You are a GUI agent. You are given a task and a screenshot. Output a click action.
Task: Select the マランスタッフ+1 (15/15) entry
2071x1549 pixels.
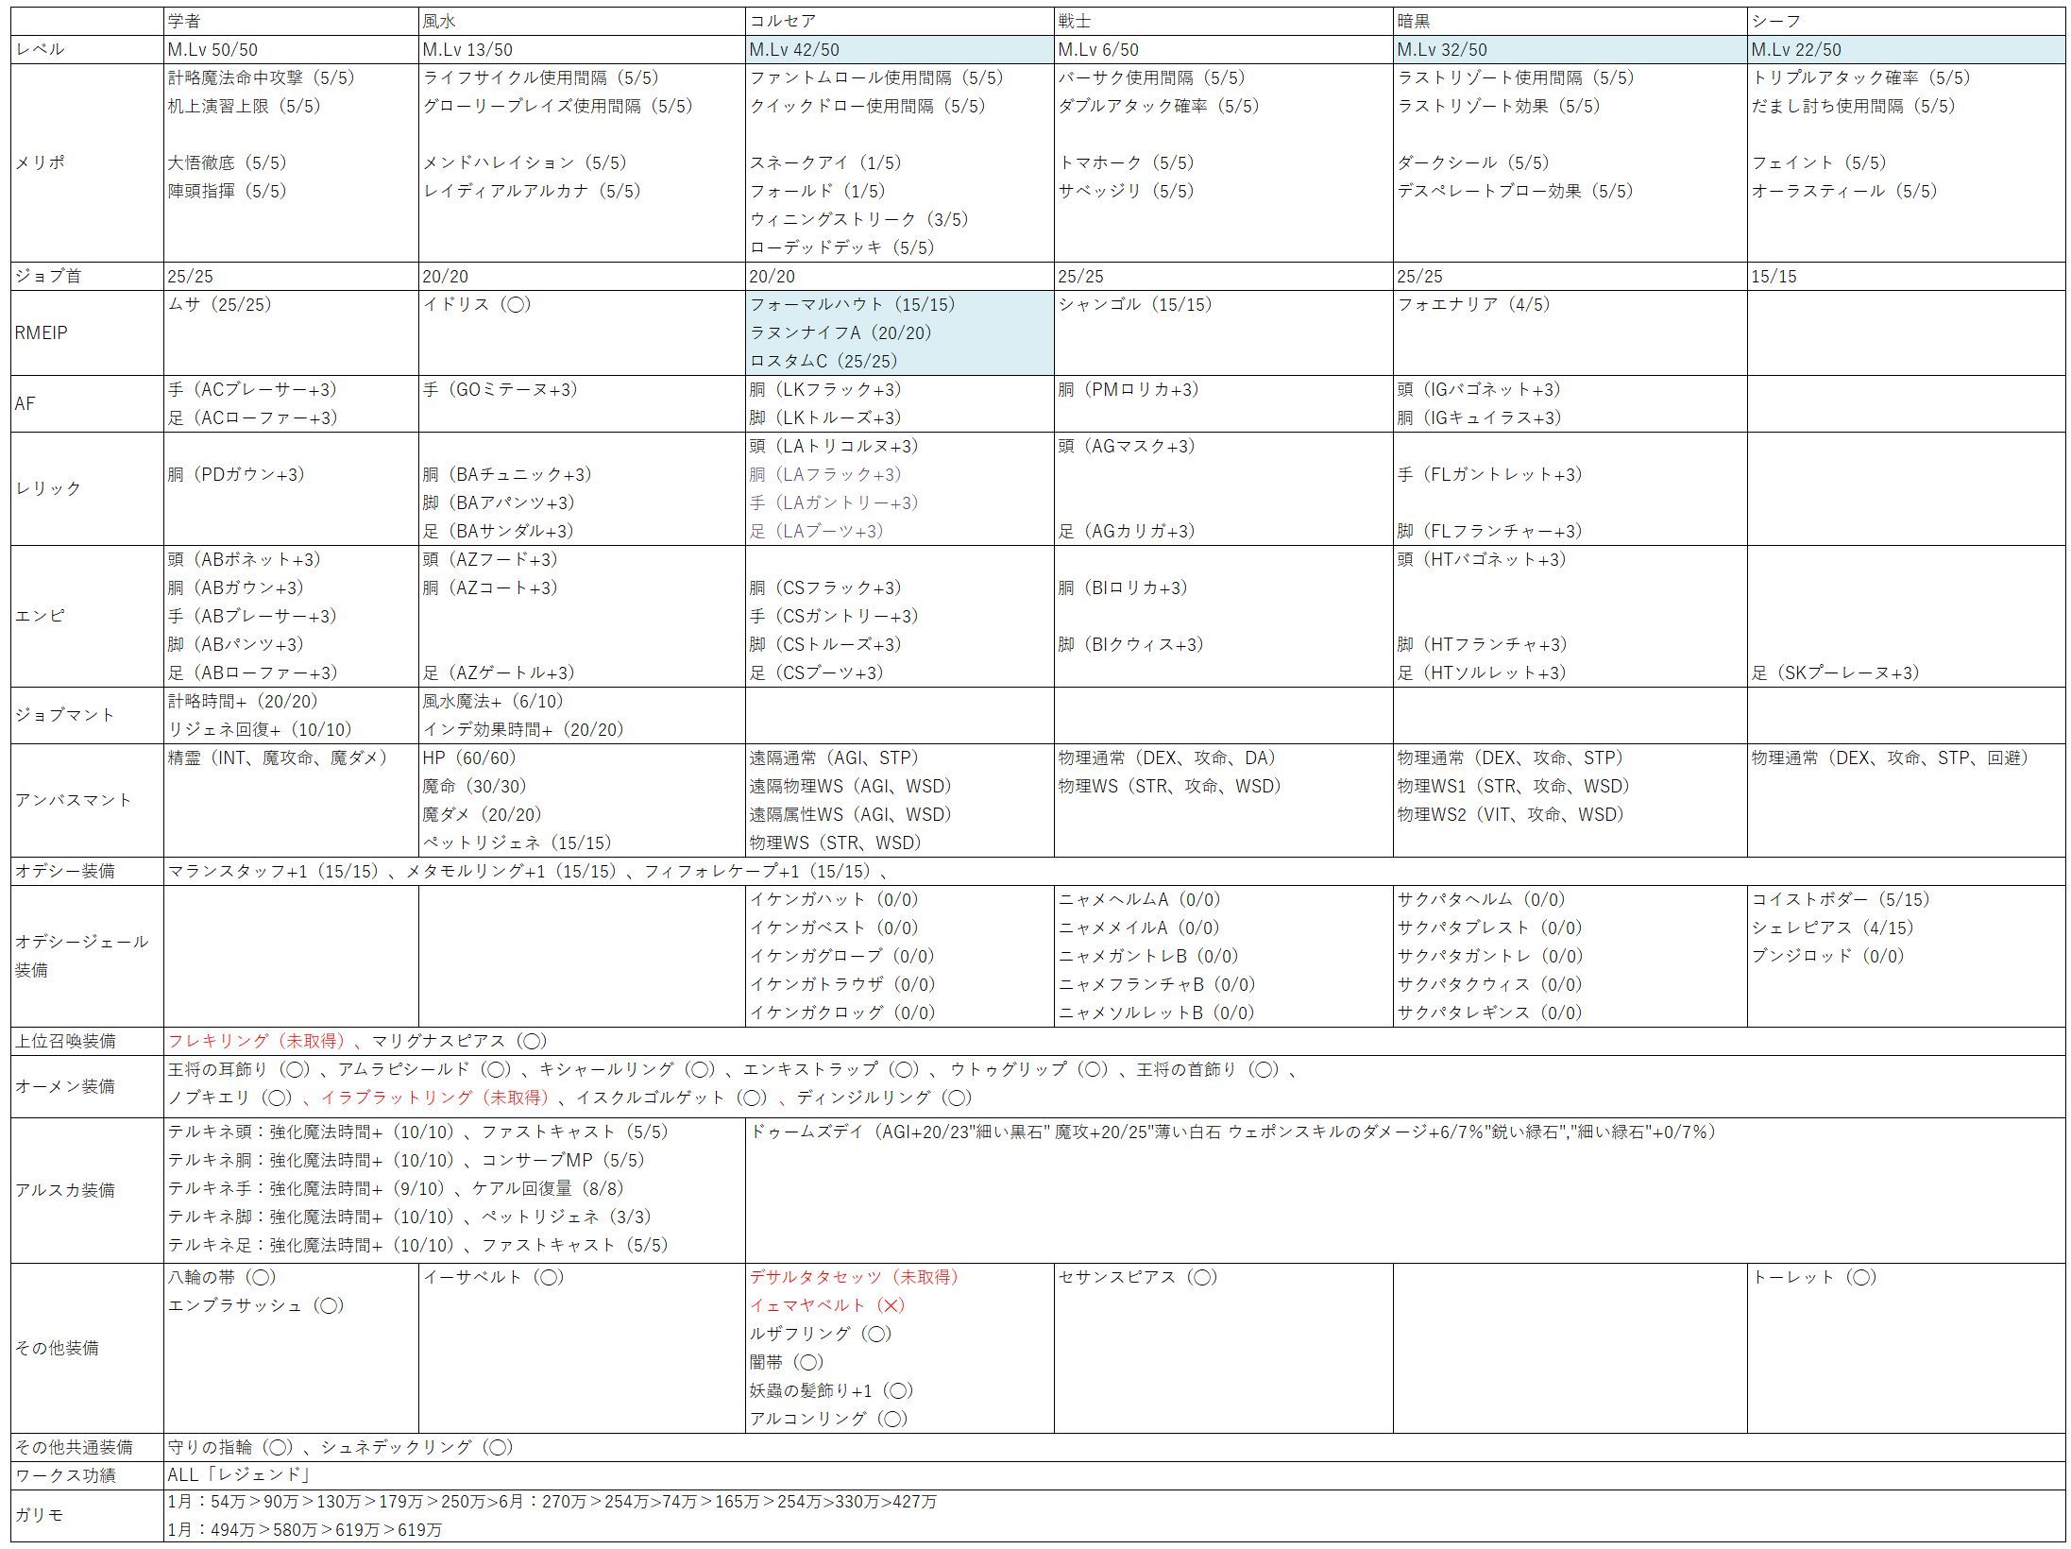pos(273,871)
